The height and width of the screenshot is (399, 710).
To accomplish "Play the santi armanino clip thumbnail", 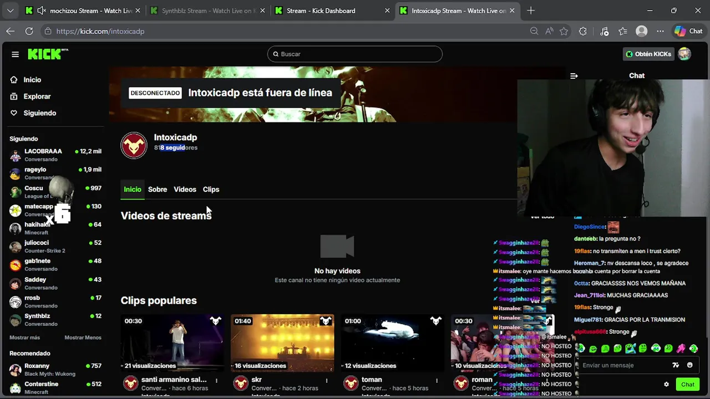I will click(173, 343).
